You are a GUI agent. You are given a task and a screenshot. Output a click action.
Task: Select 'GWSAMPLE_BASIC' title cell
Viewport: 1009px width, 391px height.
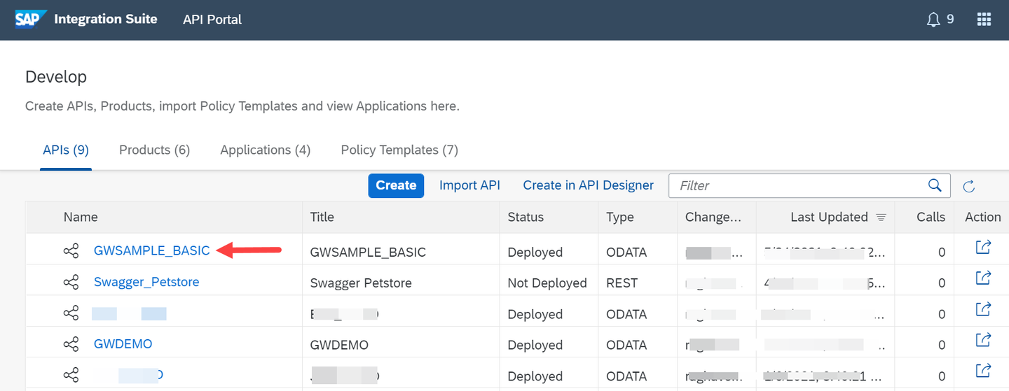[x=368, y=252]
